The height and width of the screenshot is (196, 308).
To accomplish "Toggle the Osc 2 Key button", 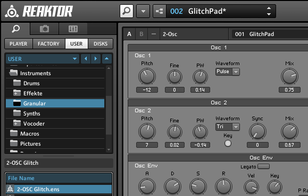I will pyautogui.click(x=228, y=144).
